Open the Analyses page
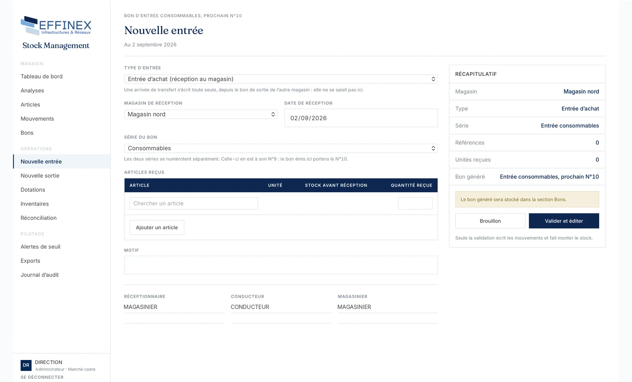Viewport: 632px width, 382px height. (x=32, y=91)
